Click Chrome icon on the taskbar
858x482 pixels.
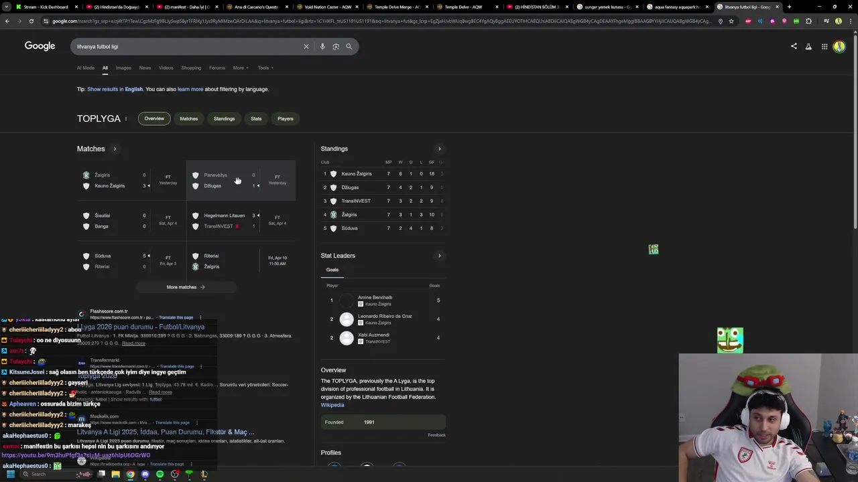point(130,474)
